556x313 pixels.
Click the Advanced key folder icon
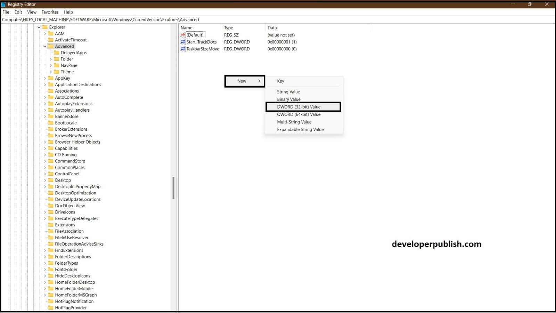51,46
